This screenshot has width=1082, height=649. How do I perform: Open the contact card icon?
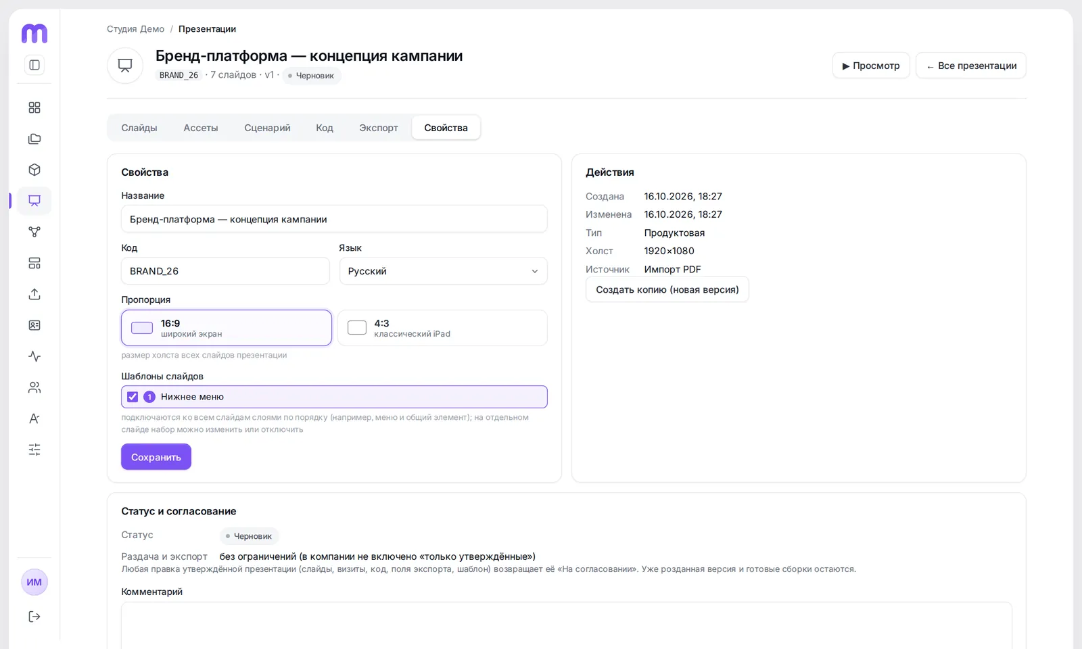click(x=34, y=325)
